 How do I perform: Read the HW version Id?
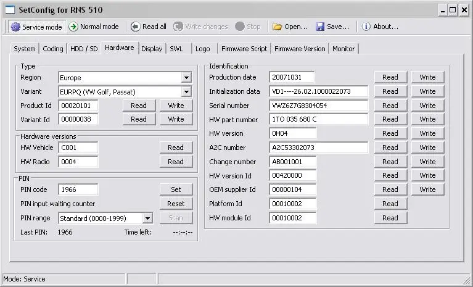[x=390, y=175]
